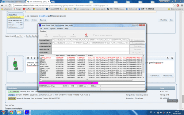Viewport: 184px width, 115px height.
Task: Toggle the EBR1 partition checkbox
Action: tap(41, 62)
